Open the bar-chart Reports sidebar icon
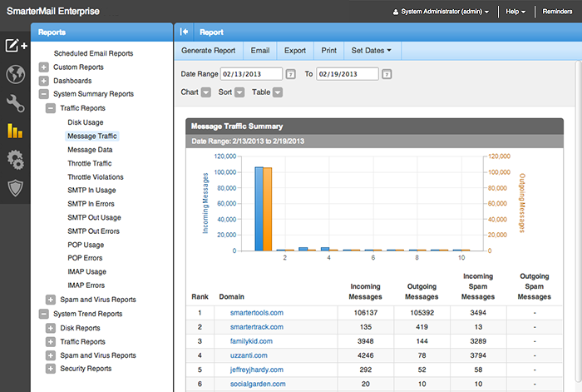Viewport: 582px width, 392px height. (x=15, y=131)
